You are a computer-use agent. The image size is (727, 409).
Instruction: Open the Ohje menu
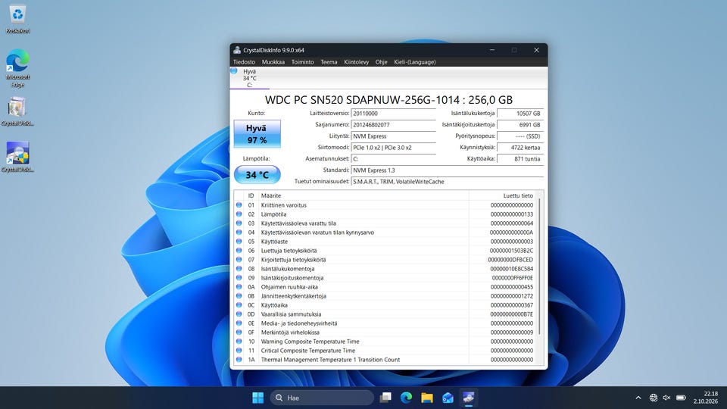[381, 61]
